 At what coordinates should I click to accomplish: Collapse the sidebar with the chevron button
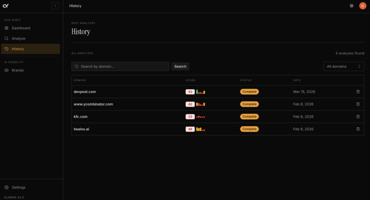55,6
